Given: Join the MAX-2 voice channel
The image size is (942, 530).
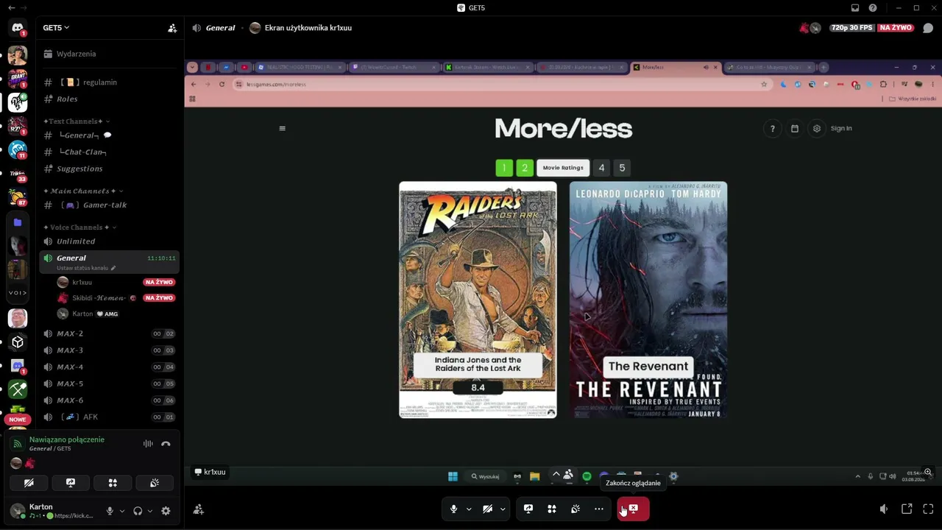Looking at the screenshot, I should (x=109, y=333).
